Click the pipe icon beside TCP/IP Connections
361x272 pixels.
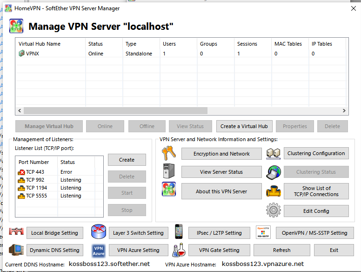coord(273,191)
